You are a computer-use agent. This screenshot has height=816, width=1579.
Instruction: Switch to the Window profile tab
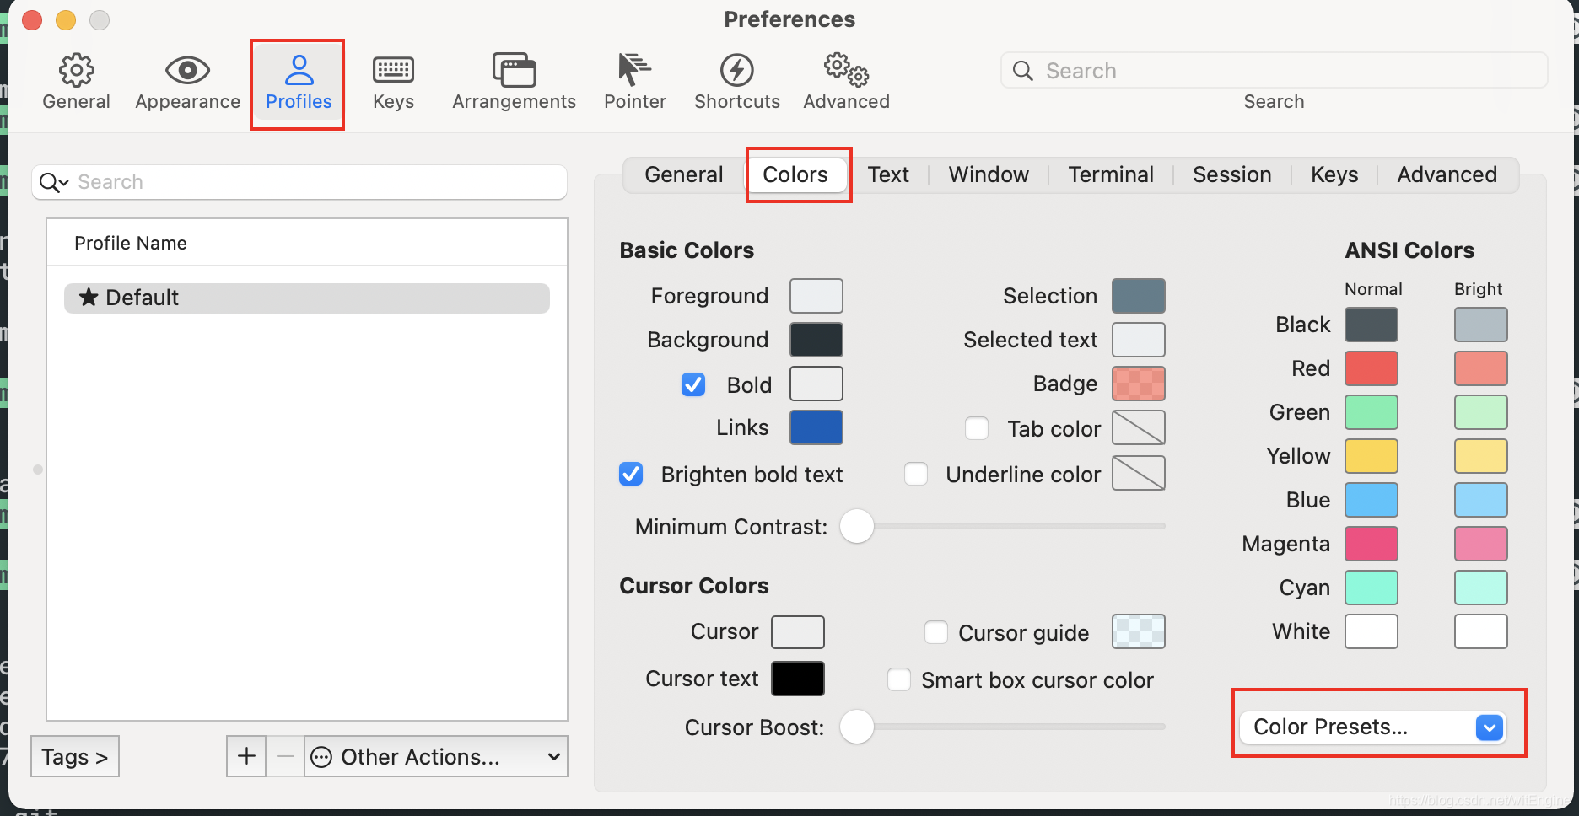[989, 174]
